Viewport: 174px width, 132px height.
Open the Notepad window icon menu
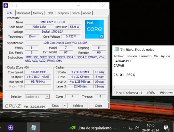point(116,49)
